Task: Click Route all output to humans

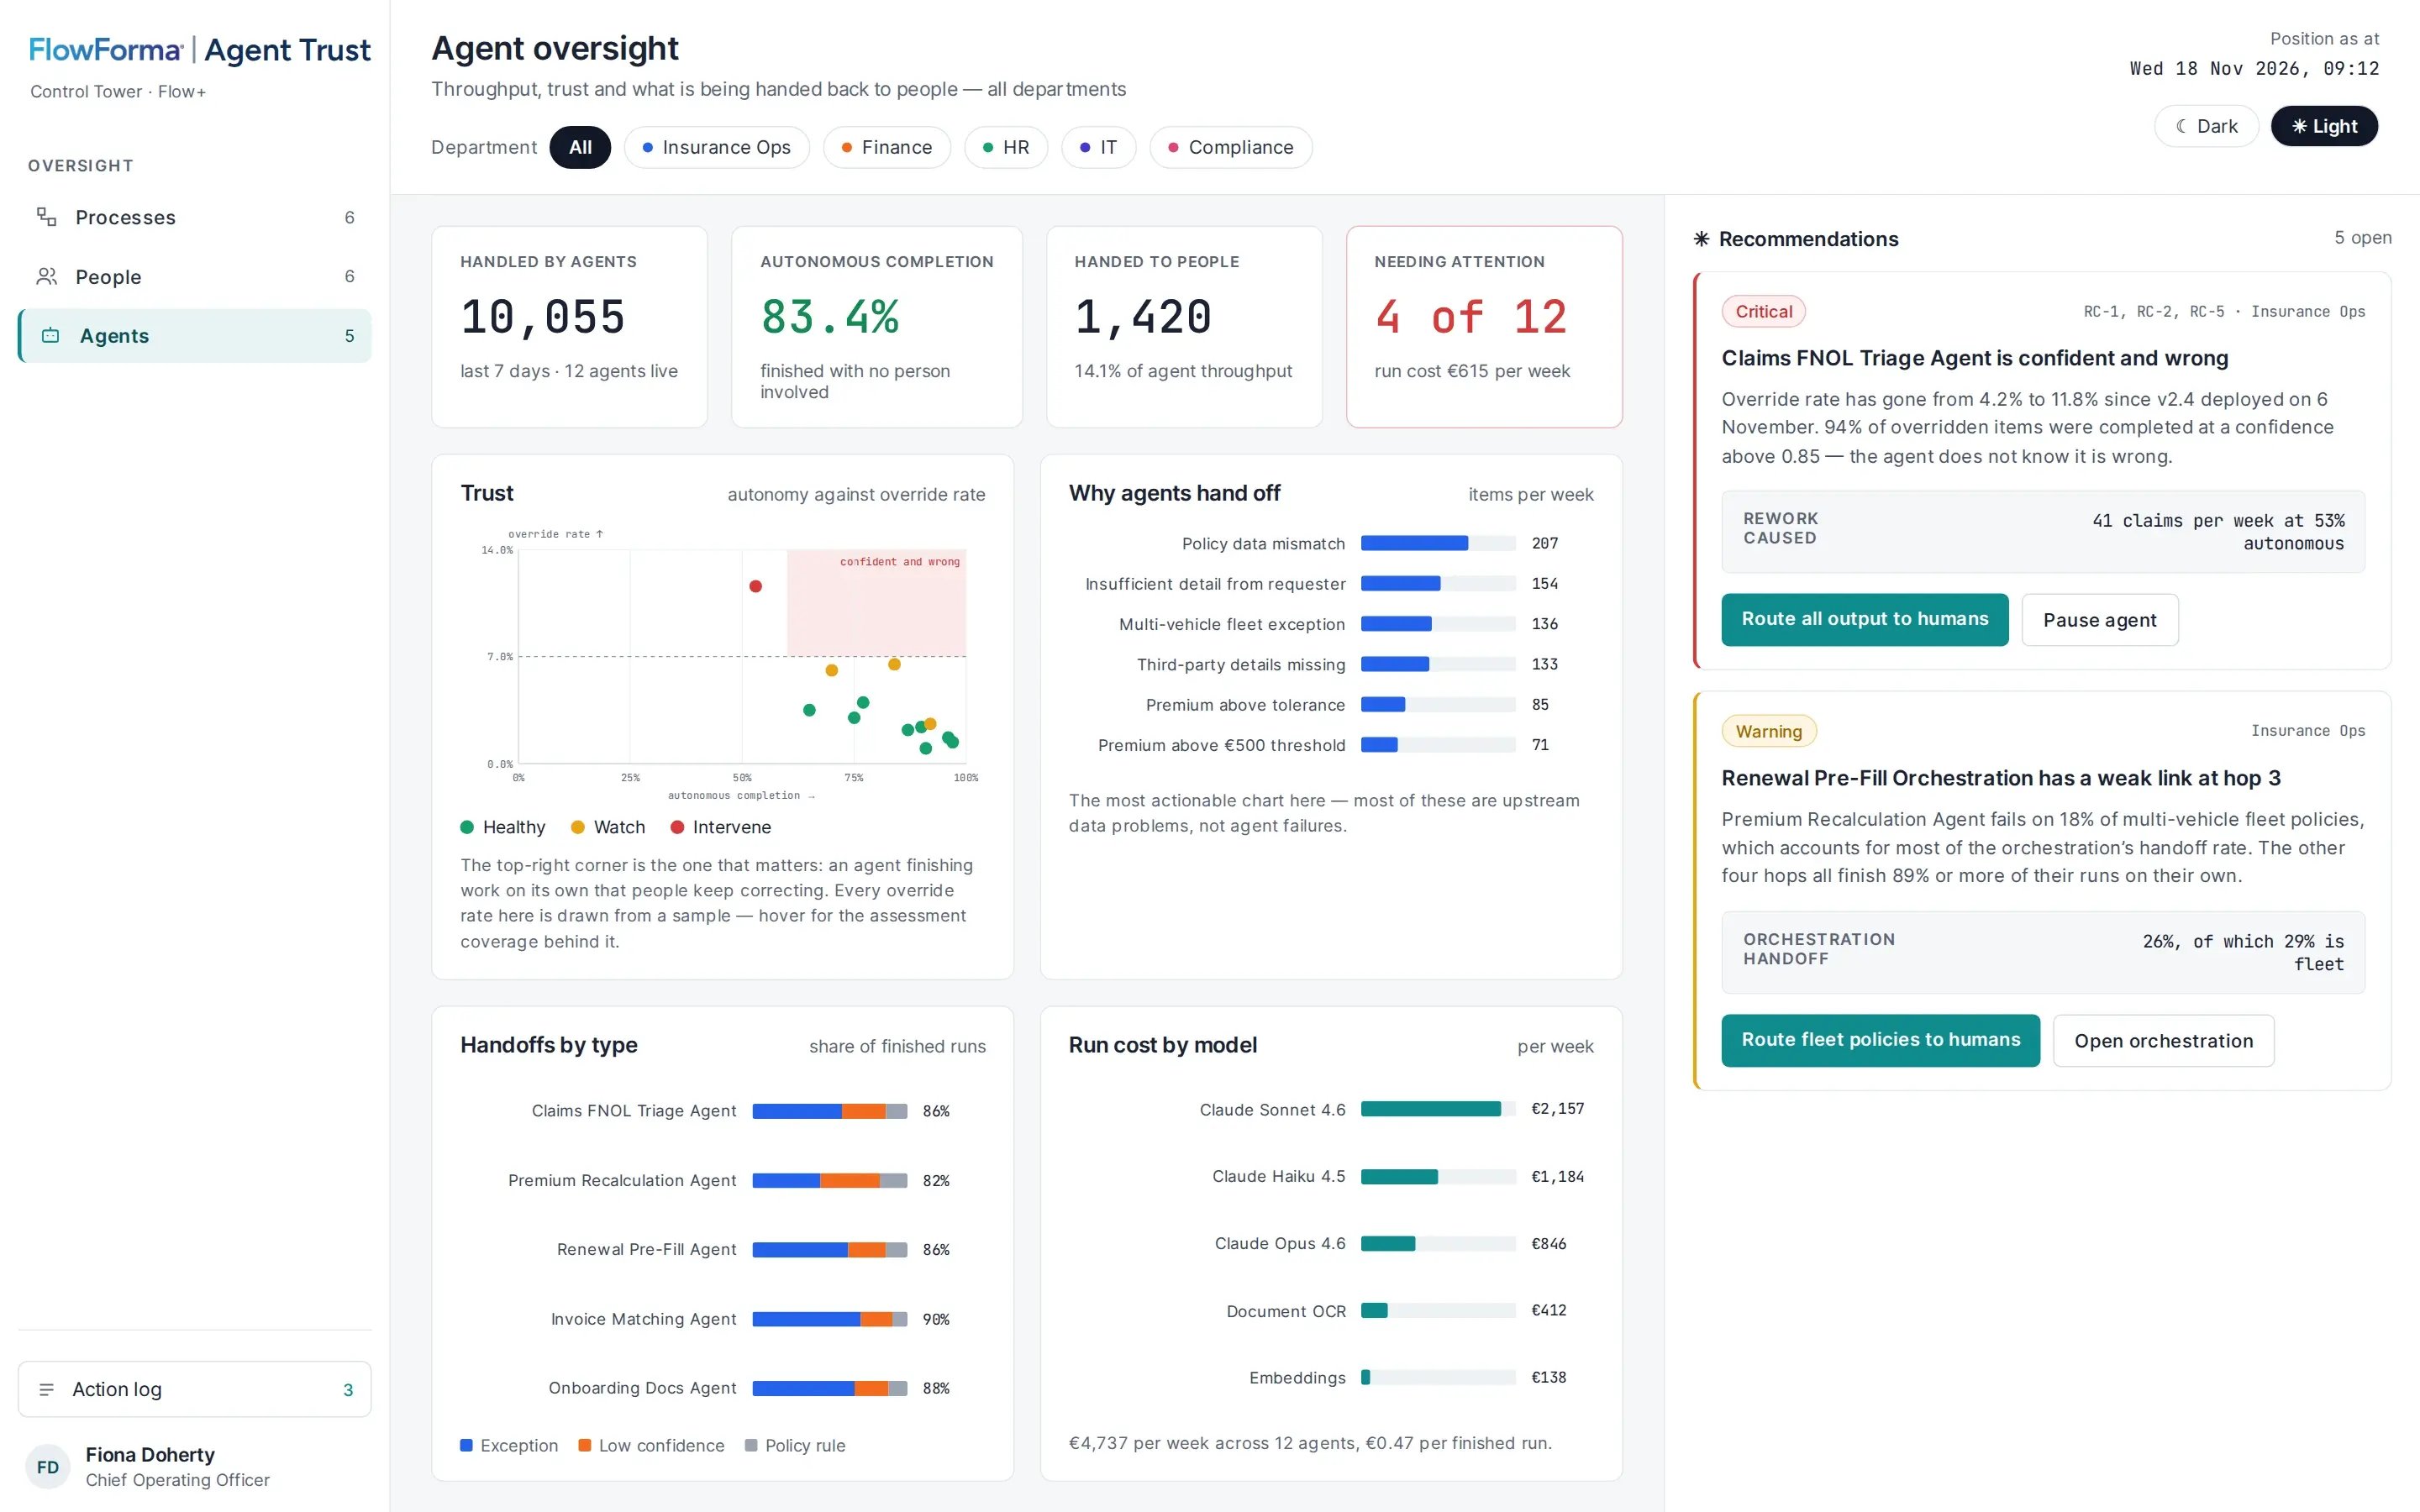Action: pyautogui.click(x=1864, y=619)
